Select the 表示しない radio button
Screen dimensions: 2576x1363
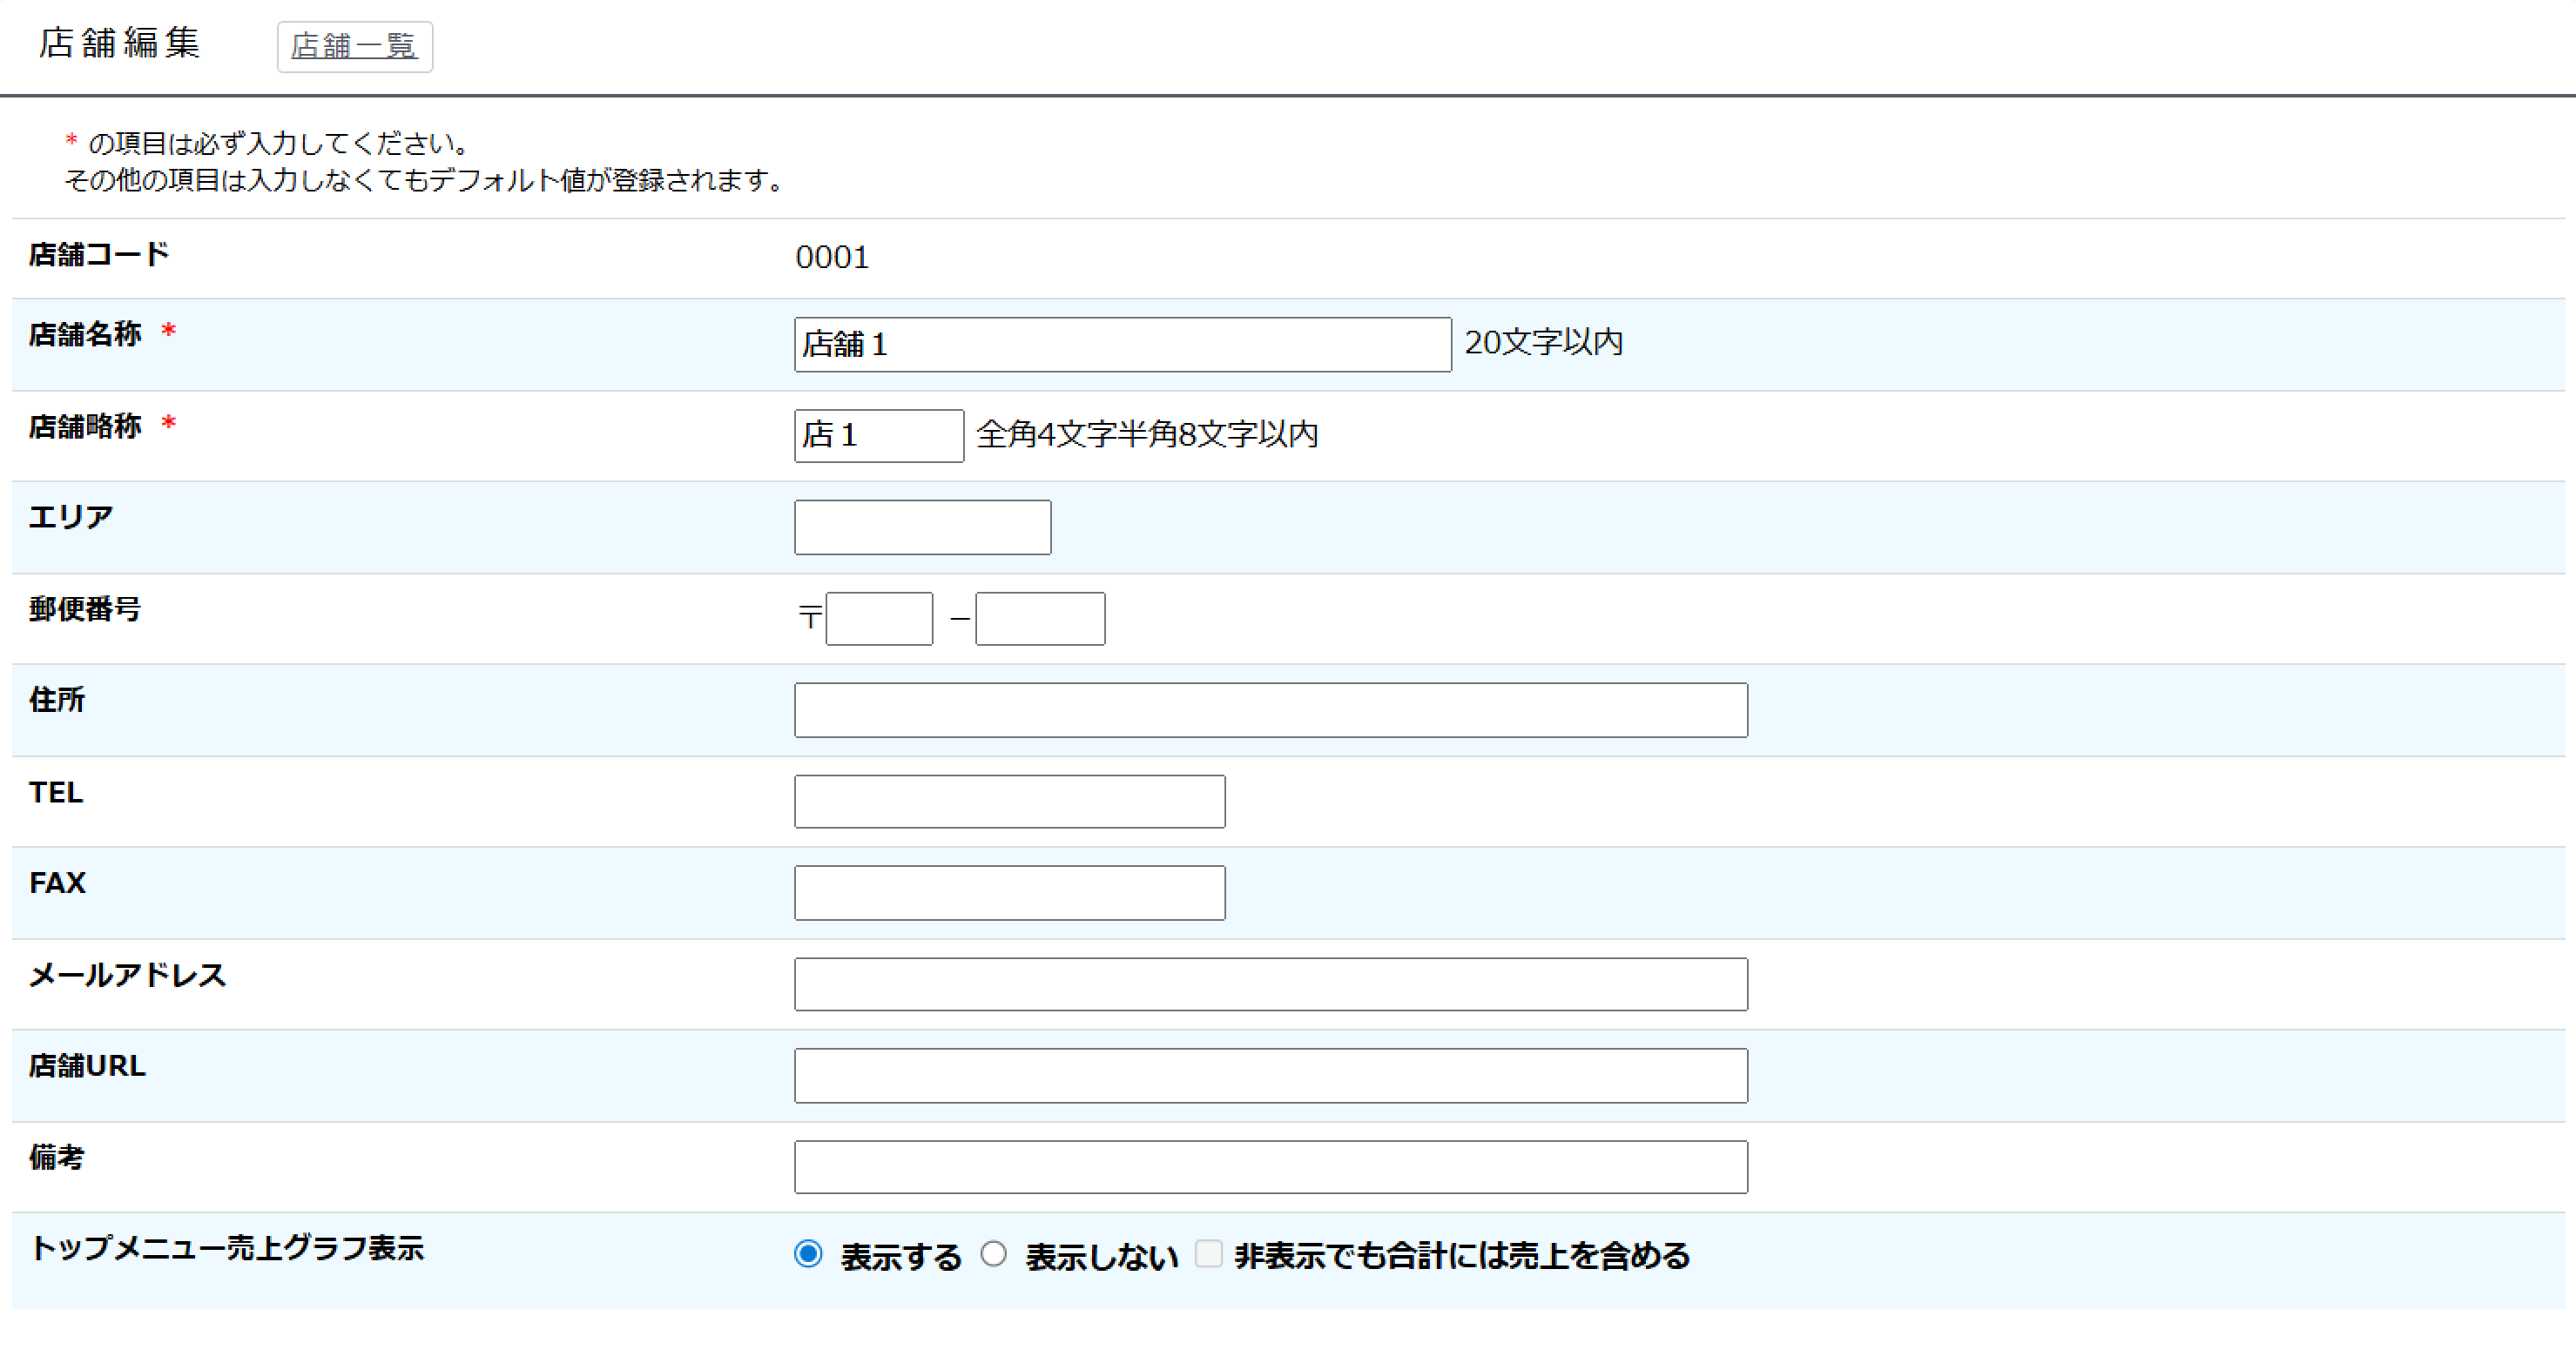pos(993,1254)
